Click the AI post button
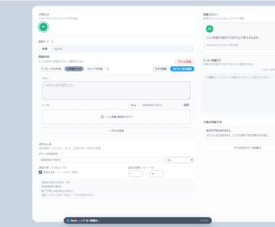The image size is (275, 227). (x=95, y=69)
